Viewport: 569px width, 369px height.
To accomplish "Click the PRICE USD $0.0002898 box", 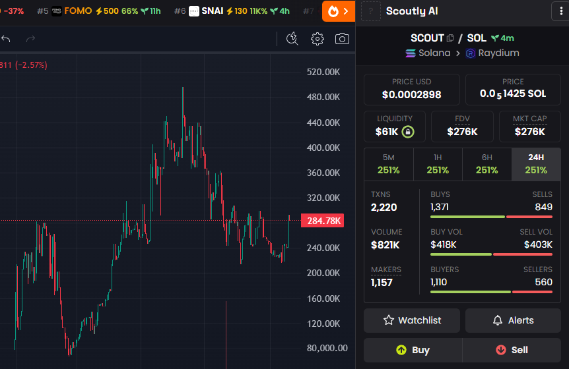I will (x=411, y=90).
